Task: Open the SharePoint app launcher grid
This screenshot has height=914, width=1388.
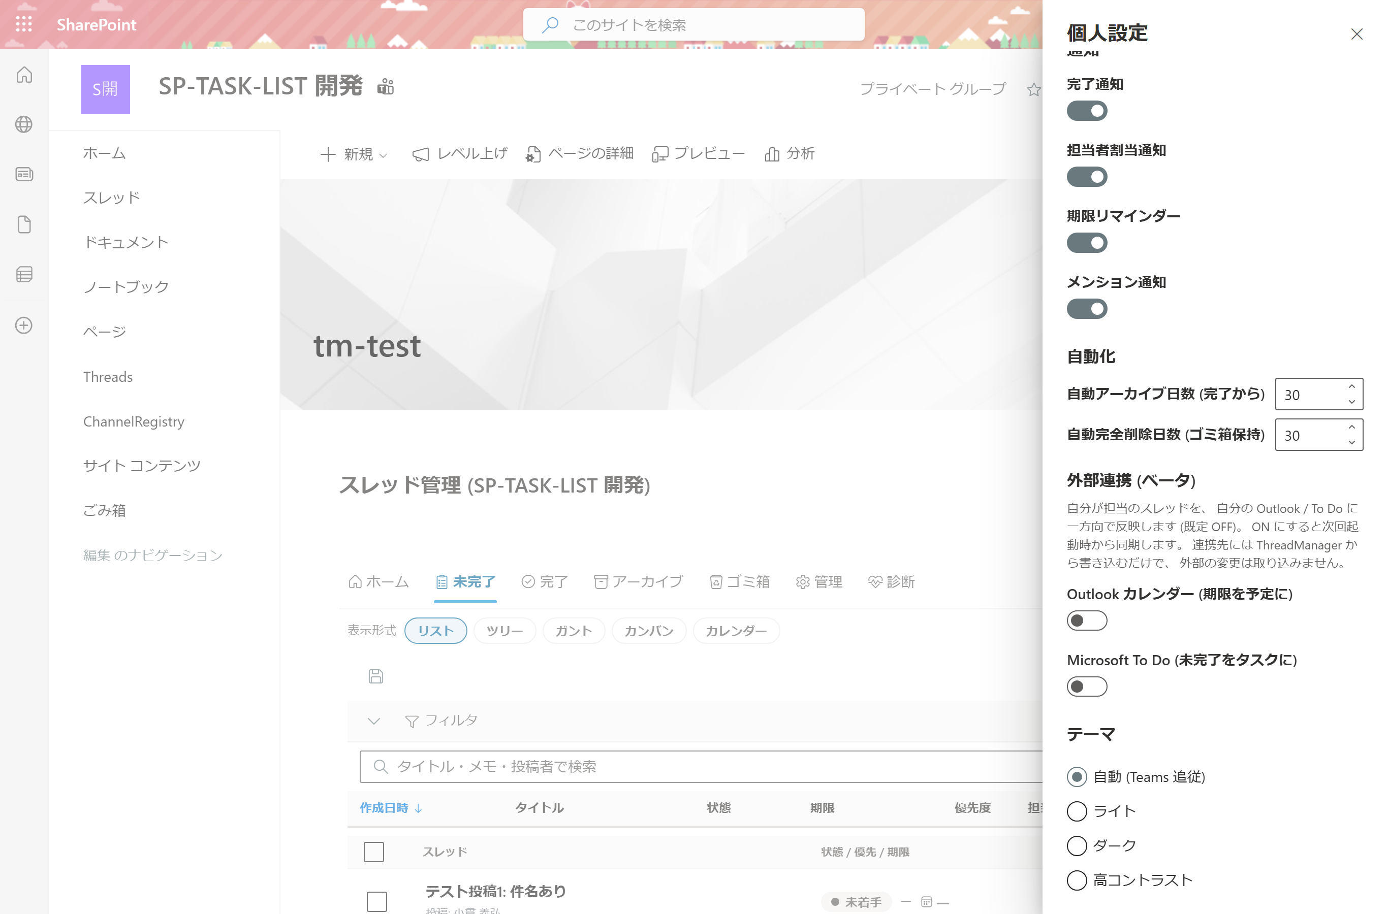Action: [24, 24]
